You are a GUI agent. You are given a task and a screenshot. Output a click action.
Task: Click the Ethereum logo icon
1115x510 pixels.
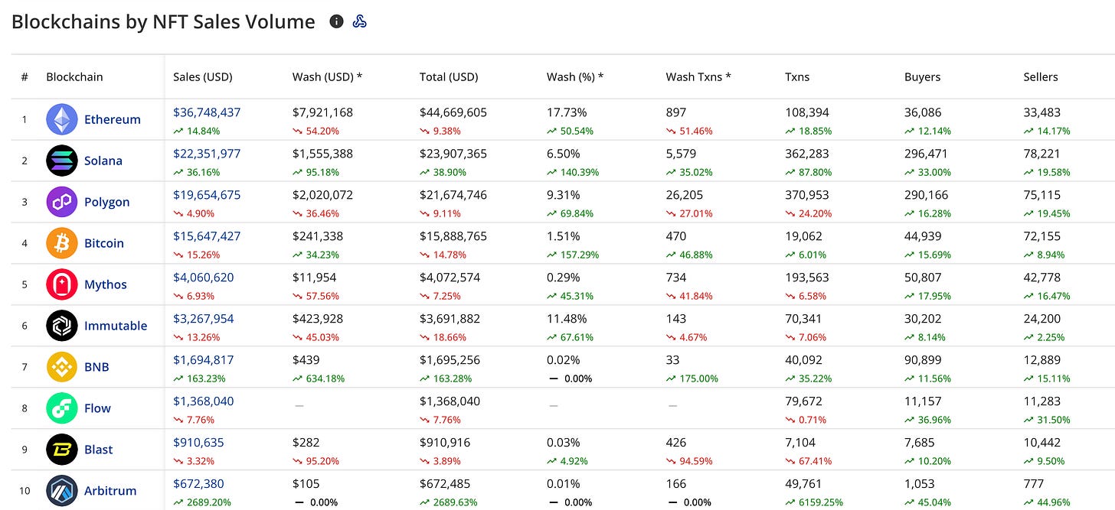[x=62, y=119]
